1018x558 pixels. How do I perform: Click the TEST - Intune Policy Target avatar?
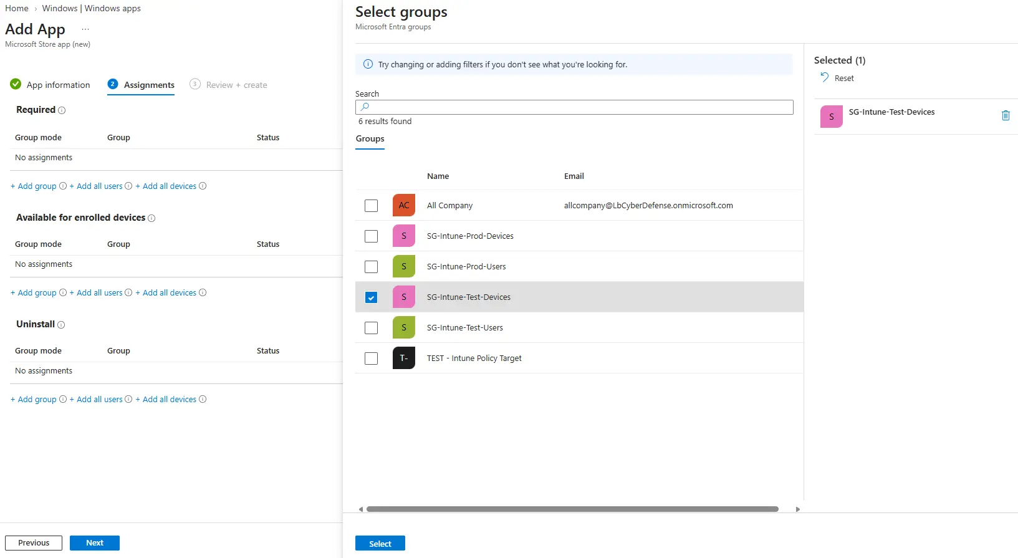point(404,358)
